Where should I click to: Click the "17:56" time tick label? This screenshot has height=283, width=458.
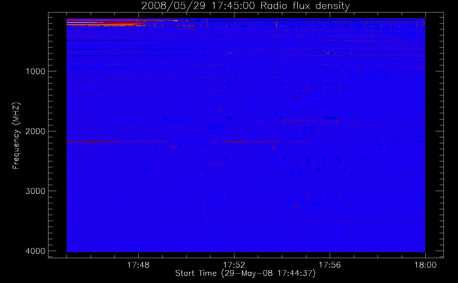[330, 265]
